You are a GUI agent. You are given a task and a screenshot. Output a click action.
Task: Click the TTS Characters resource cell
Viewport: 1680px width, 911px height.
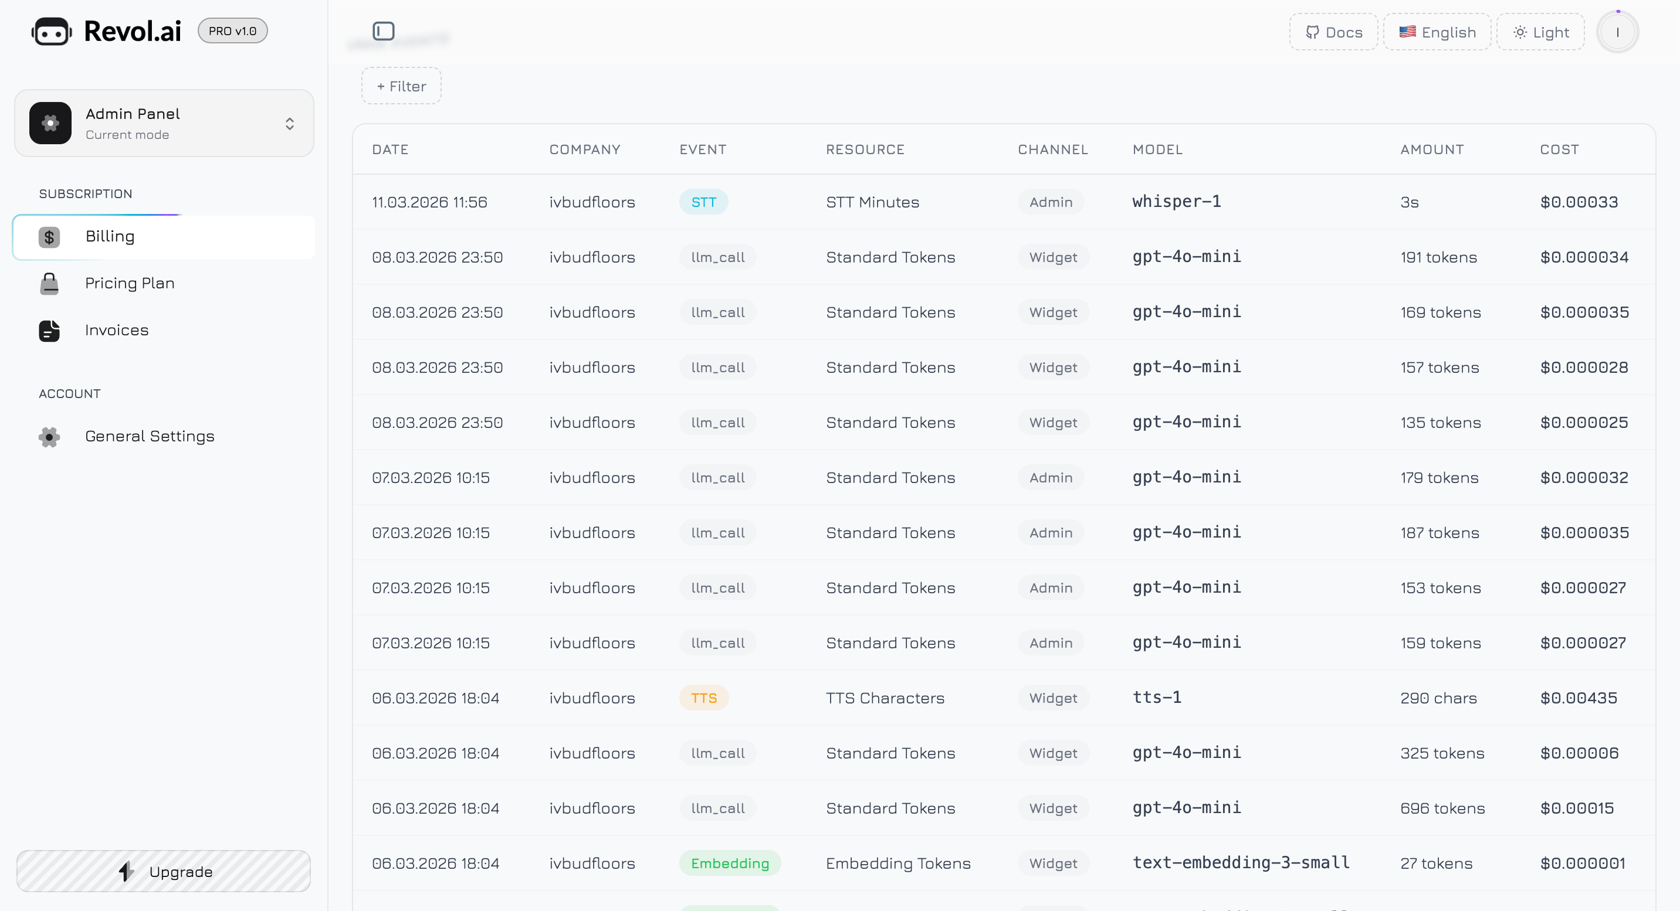pyautogui.click(x=885, y=698)
